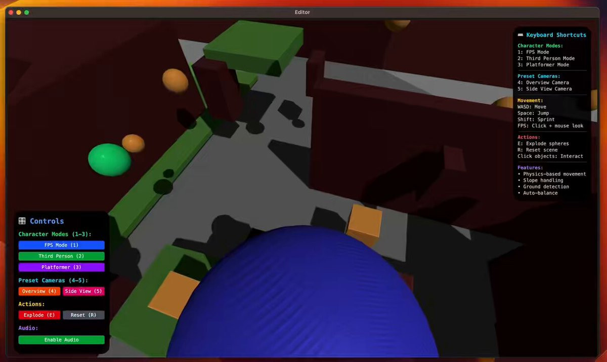Click the 'WASD: Move' shortcut line
607x362 pixels.
(x=532, y=107)
